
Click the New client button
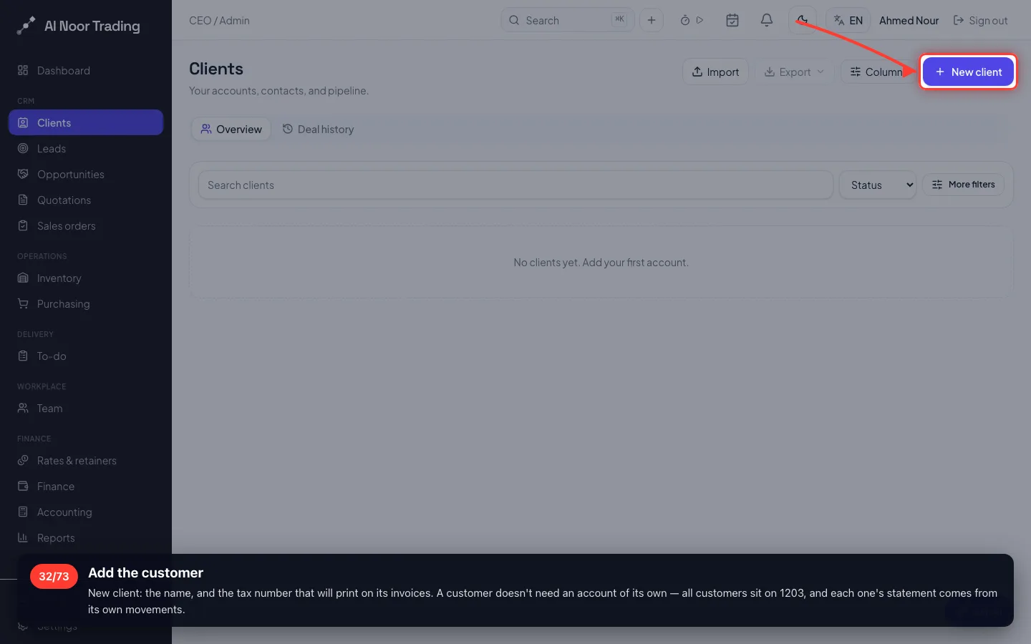point(968,72)
